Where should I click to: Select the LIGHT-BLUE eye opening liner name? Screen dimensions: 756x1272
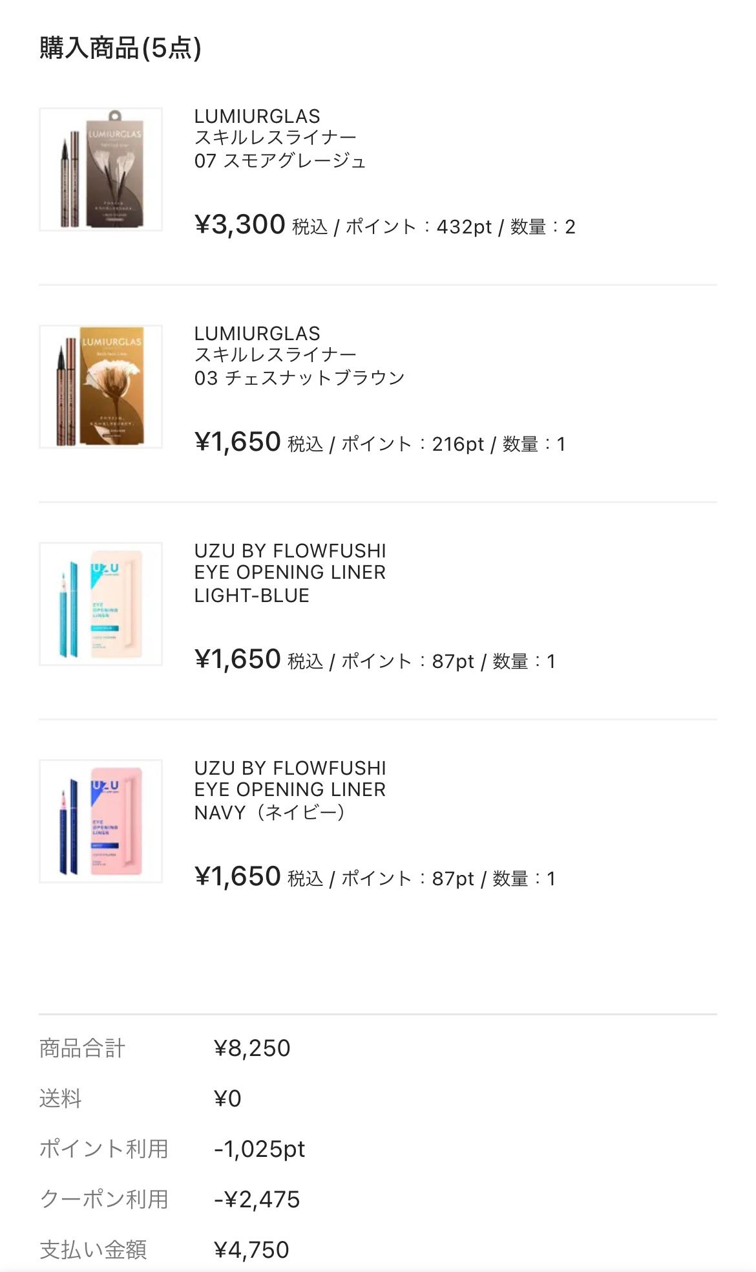pyautogui.click(x=251, y=595)
